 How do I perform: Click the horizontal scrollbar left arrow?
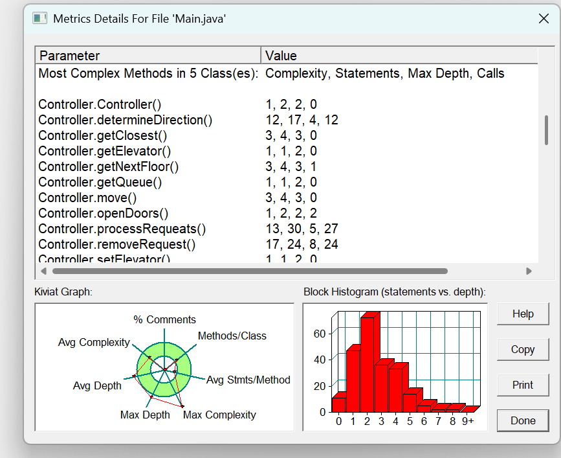coord(43,271)
